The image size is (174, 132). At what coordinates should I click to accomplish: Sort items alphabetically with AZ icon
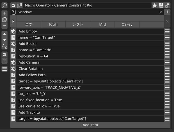(x=4, y=46)
